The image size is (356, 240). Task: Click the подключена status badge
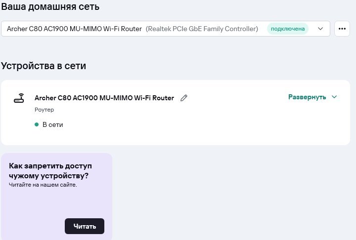click(x=288, y=29)
